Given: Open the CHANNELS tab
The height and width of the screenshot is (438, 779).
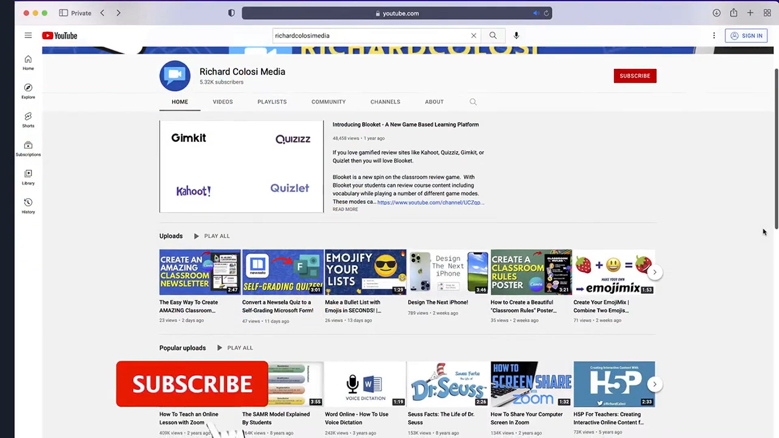Looking at the screenshot, I should (385, 102).
